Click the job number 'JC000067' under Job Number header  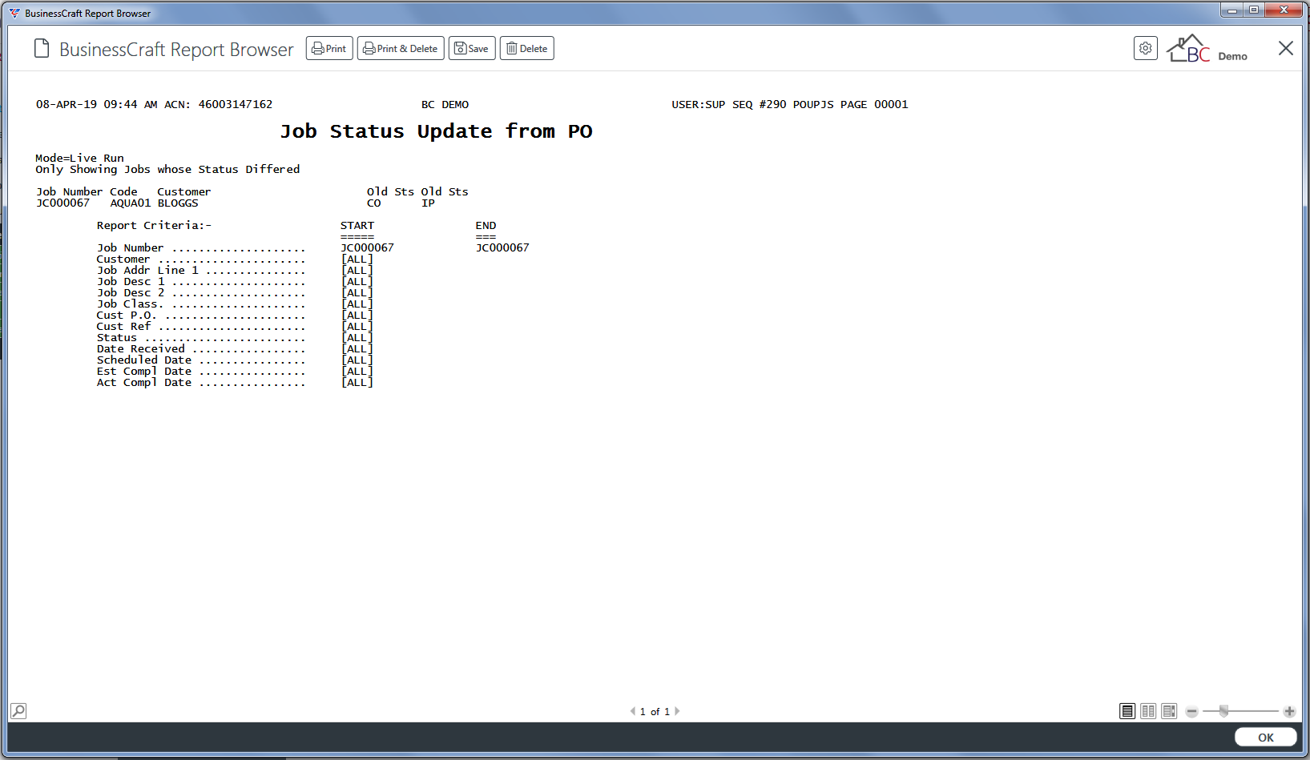click(63, 203)
